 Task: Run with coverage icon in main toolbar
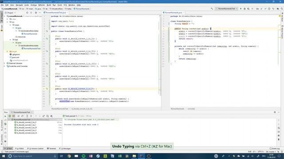click(x=248, y=9)
